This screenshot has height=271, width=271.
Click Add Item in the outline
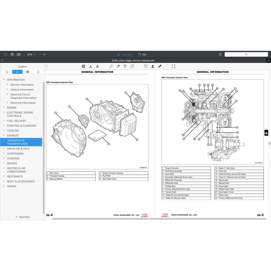(22, 217)
